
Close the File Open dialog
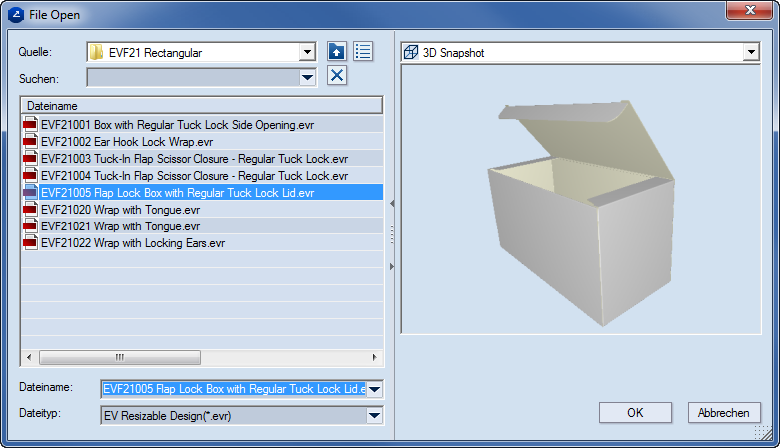coord(750,10)
